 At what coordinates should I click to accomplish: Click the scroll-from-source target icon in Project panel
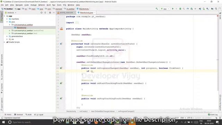click(x=41, y=12)
